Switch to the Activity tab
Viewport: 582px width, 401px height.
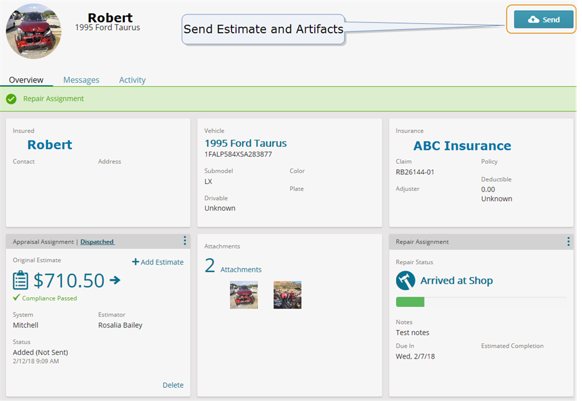coord(132,80)
